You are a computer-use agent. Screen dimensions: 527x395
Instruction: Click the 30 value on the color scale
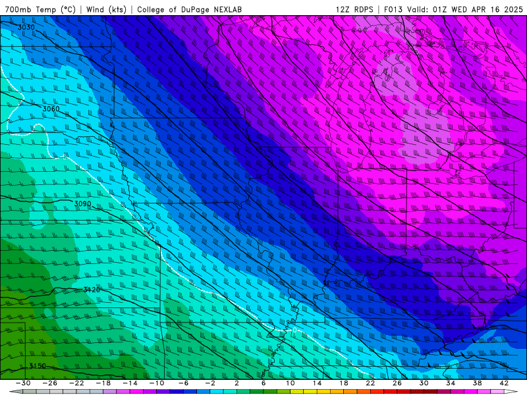[424, 383]
